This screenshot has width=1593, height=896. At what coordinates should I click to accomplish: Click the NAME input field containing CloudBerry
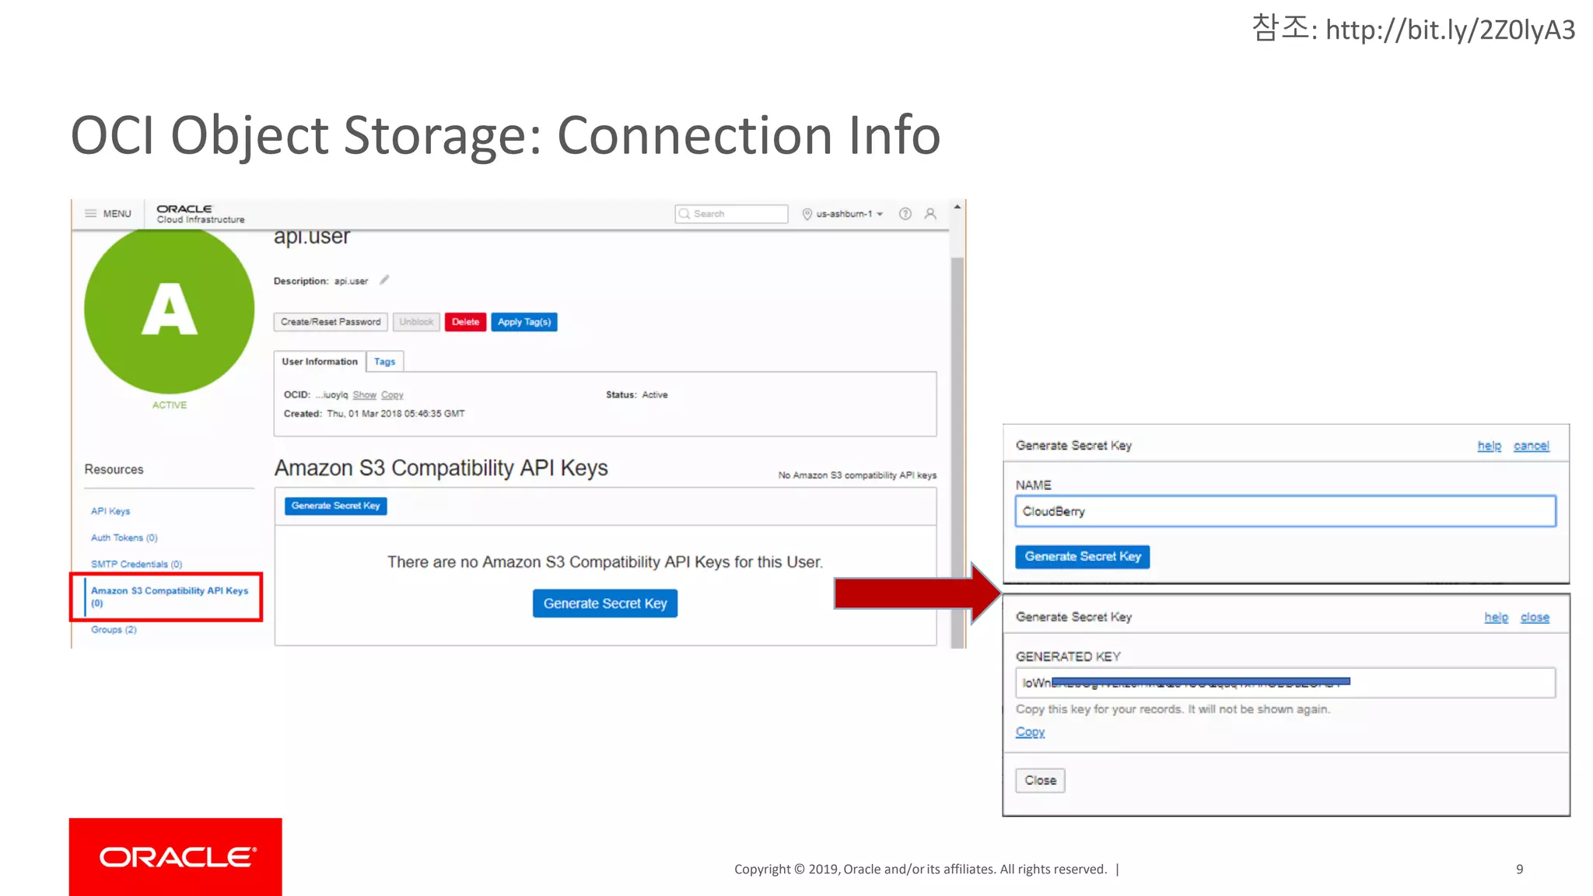(x=1285, y=511)
